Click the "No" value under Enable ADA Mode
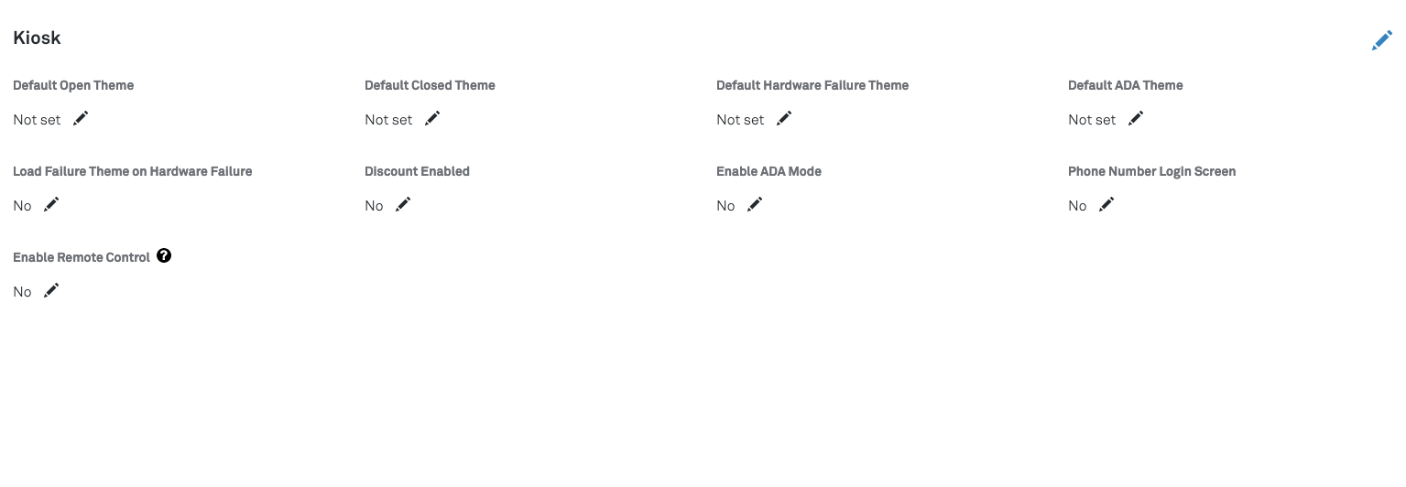The height and width of the screenshot is (487, 1406). [x=725, y=206]
